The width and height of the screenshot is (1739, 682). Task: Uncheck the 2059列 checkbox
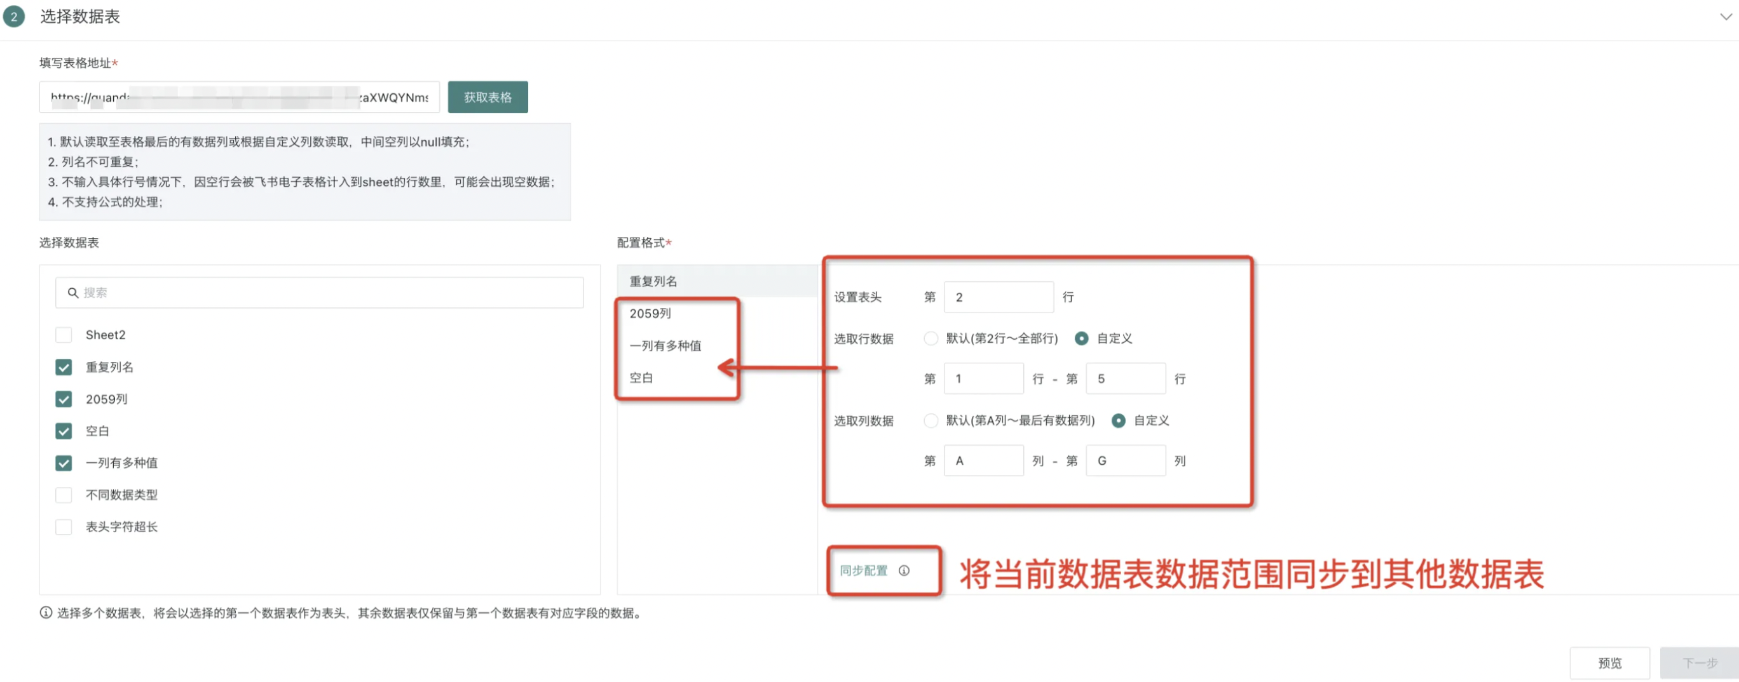click(64, 399)
